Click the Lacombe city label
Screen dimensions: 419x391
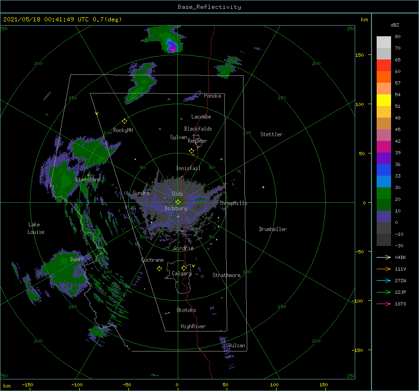point(201,117)
